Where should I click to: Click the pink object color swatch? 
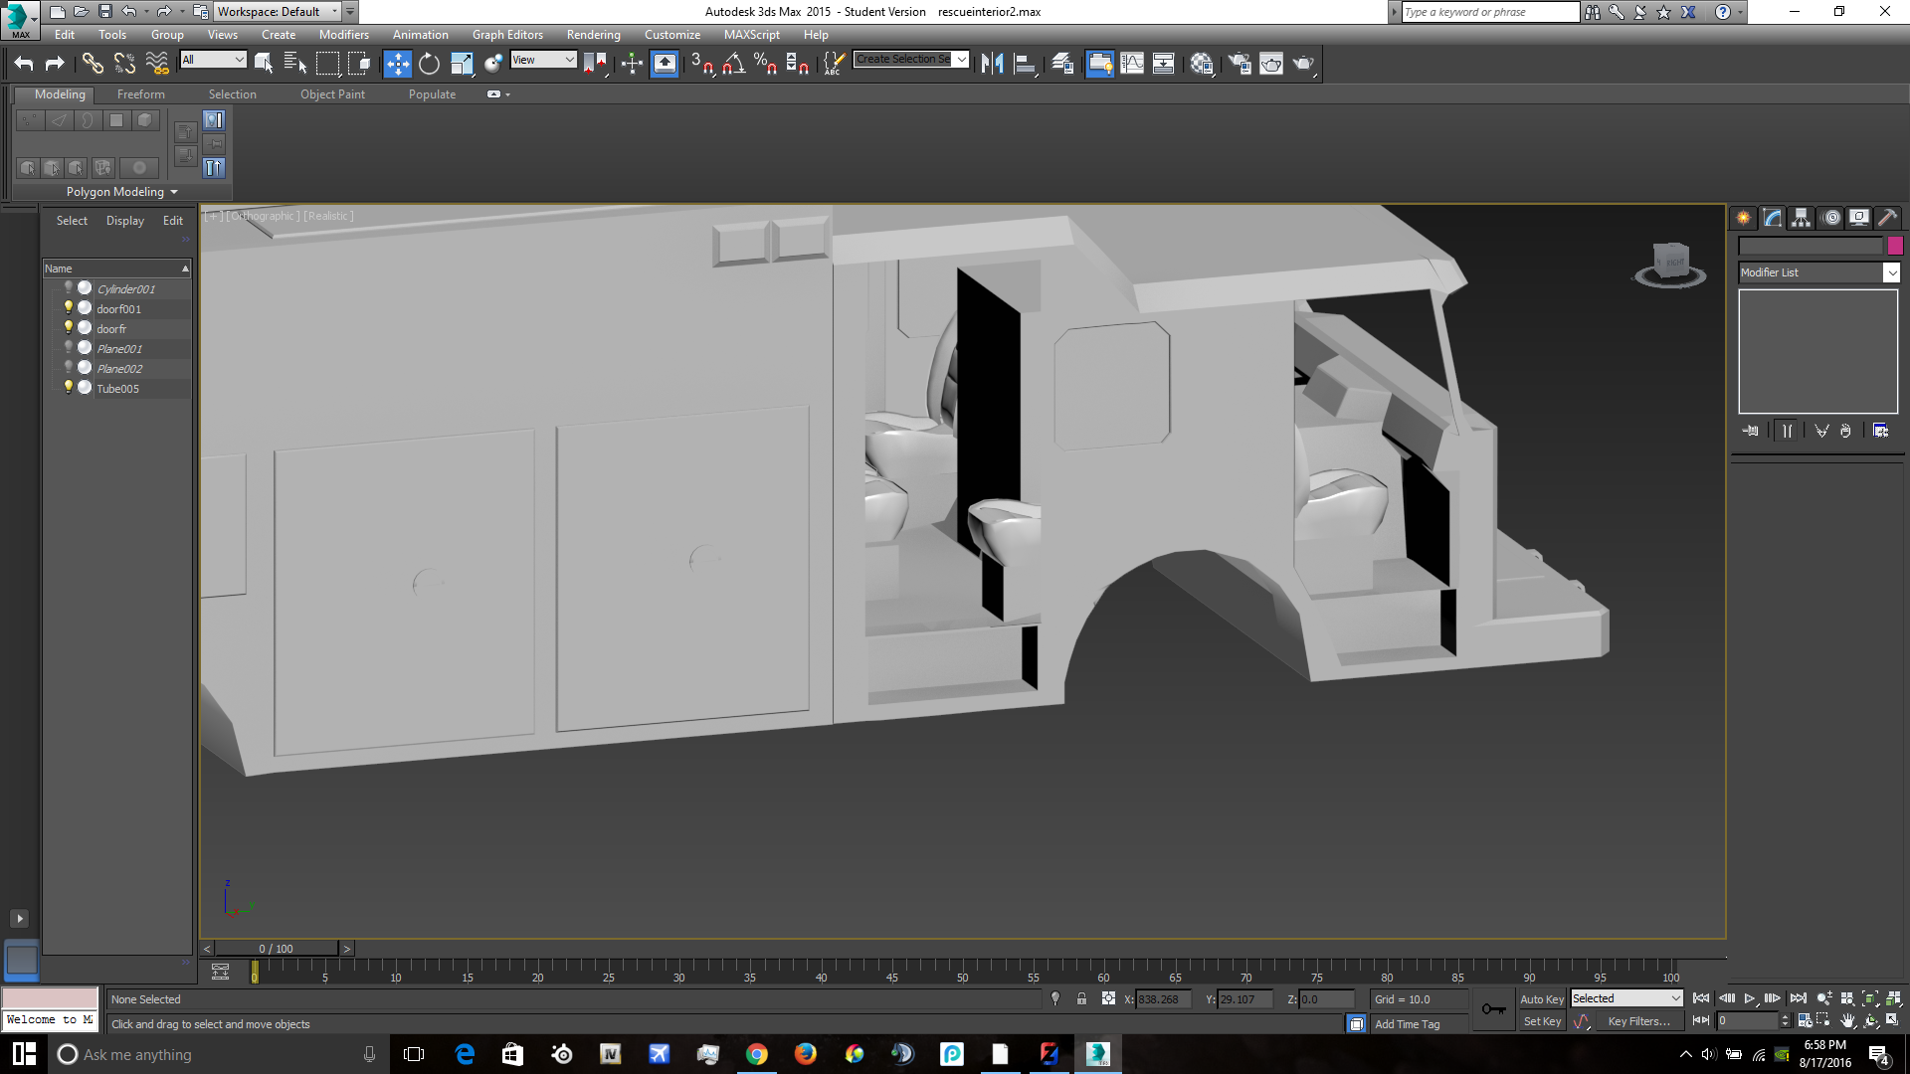(1895, 246)
